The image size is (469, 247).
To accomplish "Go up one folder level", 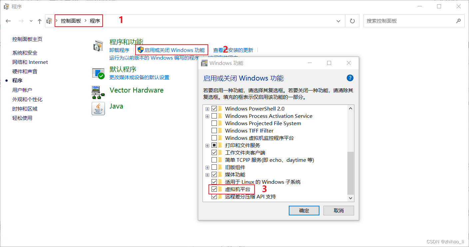I will [x=40, y=21].
